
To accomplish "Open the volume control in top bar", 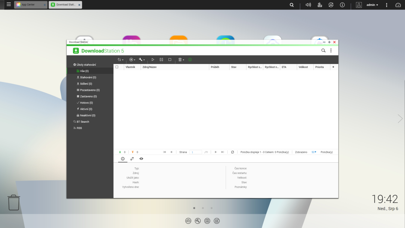I will click(308, 5).
